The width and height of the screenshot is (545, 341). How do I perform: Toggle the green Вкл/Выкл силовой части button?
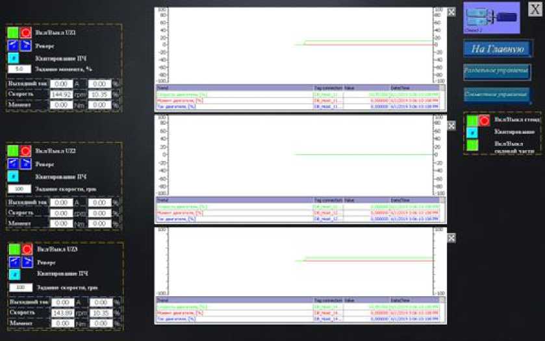point(472,145)
